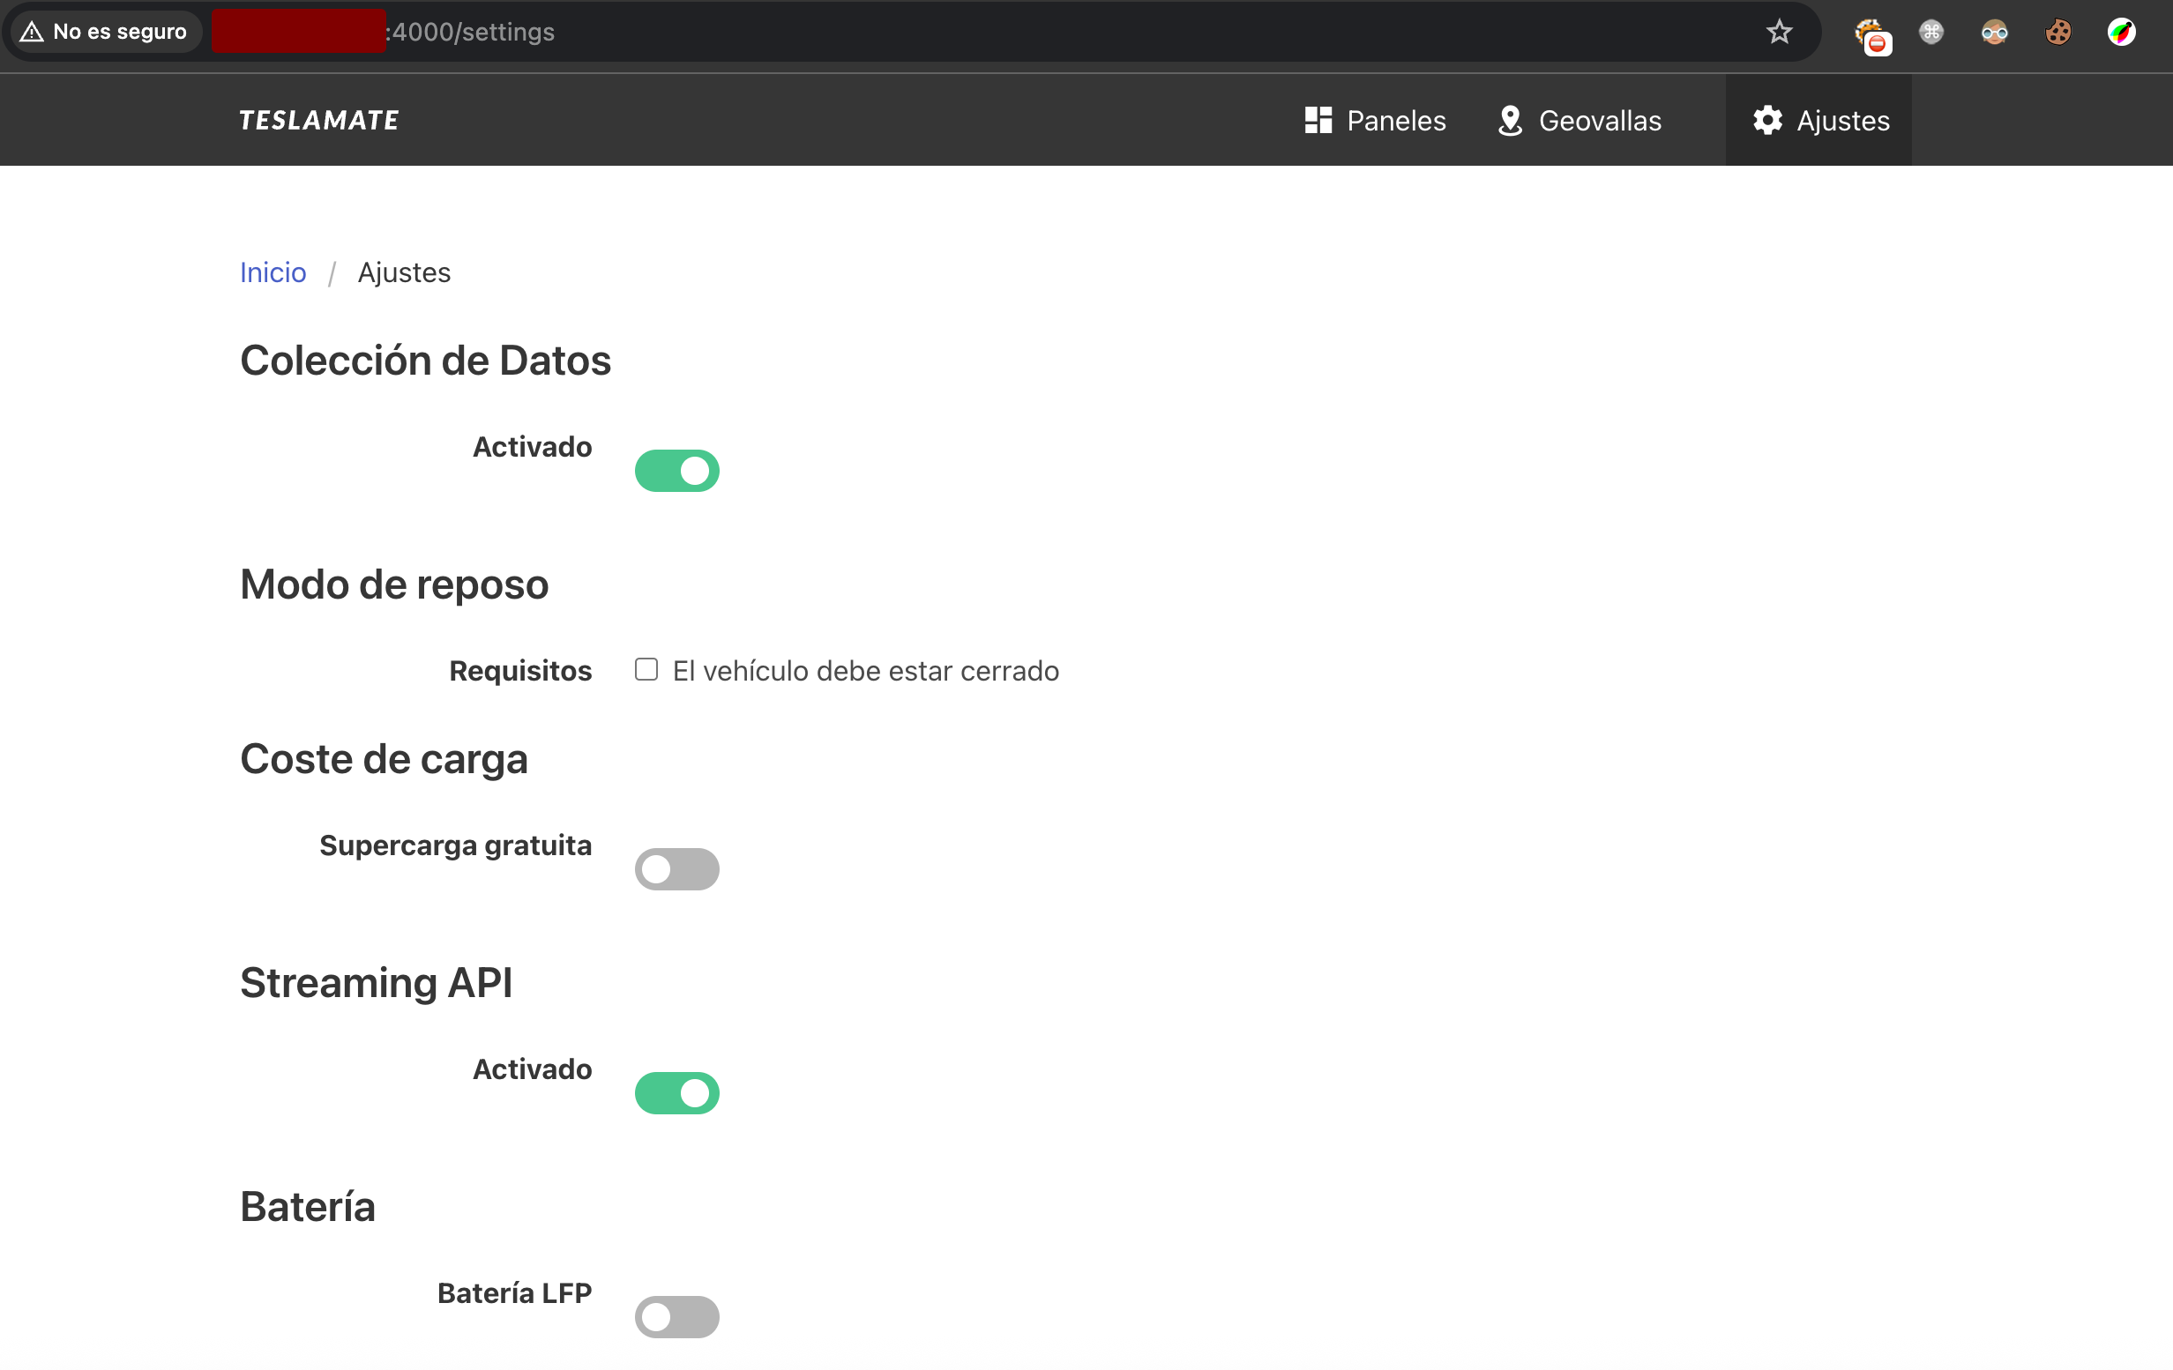This screenshot has width=2173, height=1370.
Task: Go to Geovallas page
Action: tap(1579, 120)
